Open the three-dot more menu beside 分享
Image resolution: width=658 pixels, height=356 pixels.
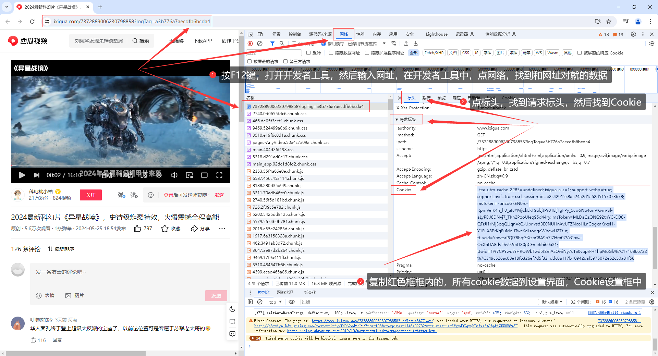pyautogui.click(x=222, y=229)
